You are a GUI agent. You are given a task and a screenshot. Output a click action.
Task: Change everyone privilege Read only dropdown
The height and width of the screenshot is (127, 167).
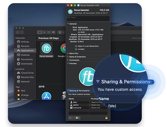tap(95, 108)
